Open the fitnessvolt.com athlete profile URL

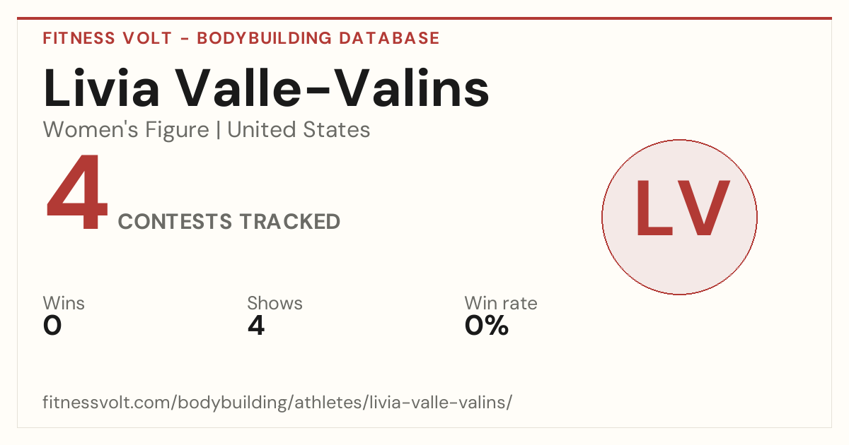(x=277, y=403)
